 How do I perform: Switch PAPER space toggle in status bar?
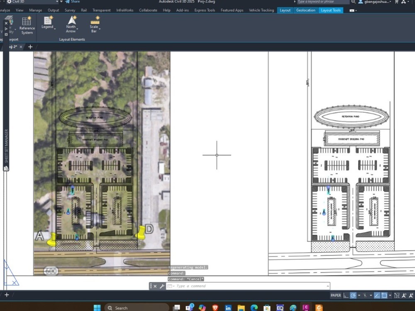pyautogui.click(x=336, y=295)
